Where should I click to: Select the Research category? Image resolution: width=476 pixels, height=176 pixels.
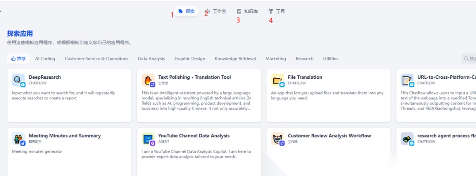pos(305,59)
